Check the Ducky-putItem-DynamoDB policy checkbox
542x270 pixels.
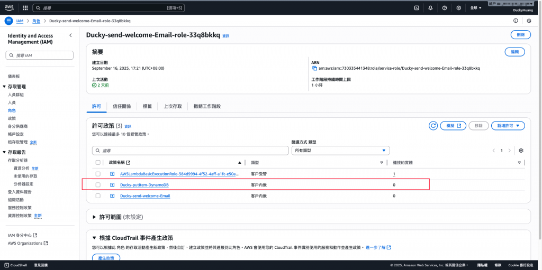pos(98,185)
